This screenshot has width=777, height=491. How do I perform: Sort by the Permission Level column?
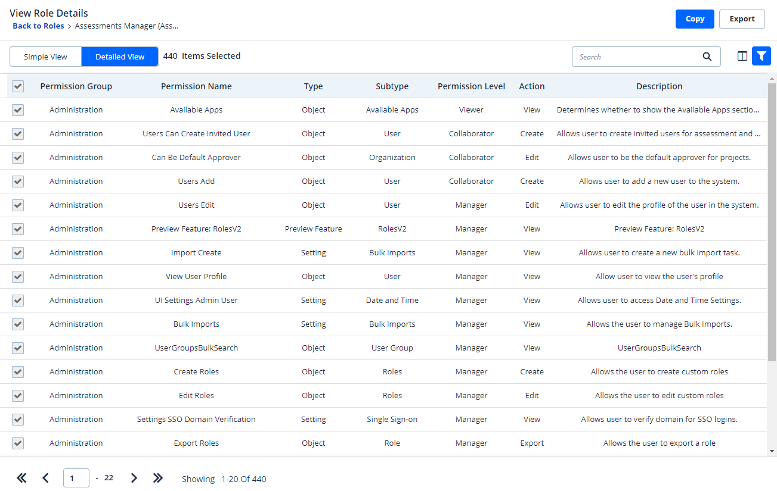(x=471, y=86)
